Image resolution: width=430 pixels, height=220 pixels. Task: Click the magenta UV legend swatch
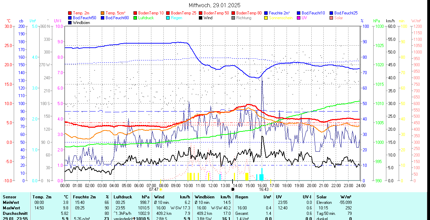(299, 18)
